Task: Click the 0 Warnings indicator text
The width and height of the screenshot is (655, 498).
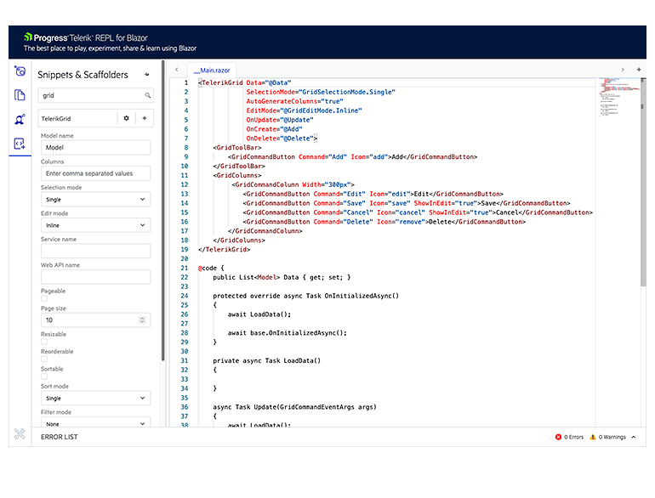Action: (x=612, y=437)
